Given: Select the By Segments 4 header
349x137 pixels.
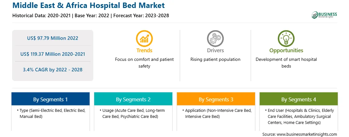Looking at the screenshot, I should click(299, 99).
